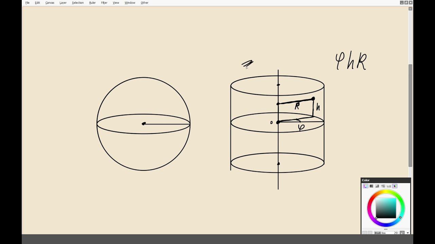This screenshot has width=435, height=244.
Task: Toggle the color wheel view in the Color panel
Action: tap(366, 186)
